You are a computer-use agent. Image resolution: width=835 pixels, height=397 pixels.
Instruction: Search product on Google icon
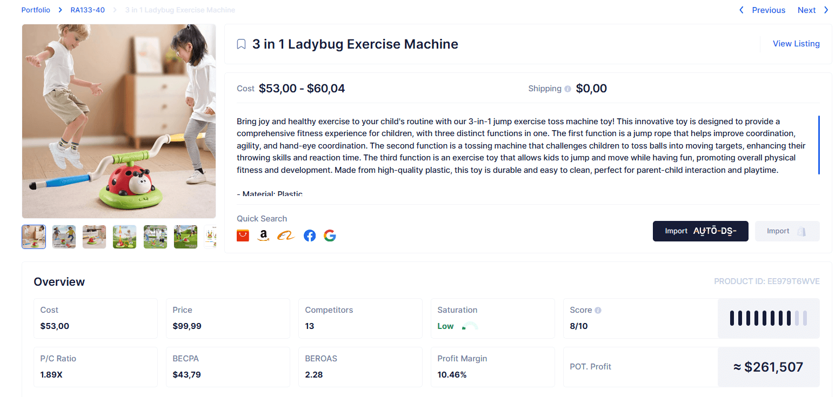(330, 235)
